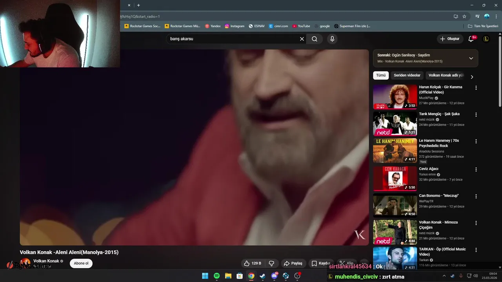
Task: Open the Chrome profile avatar
Action: click(487, 16)
